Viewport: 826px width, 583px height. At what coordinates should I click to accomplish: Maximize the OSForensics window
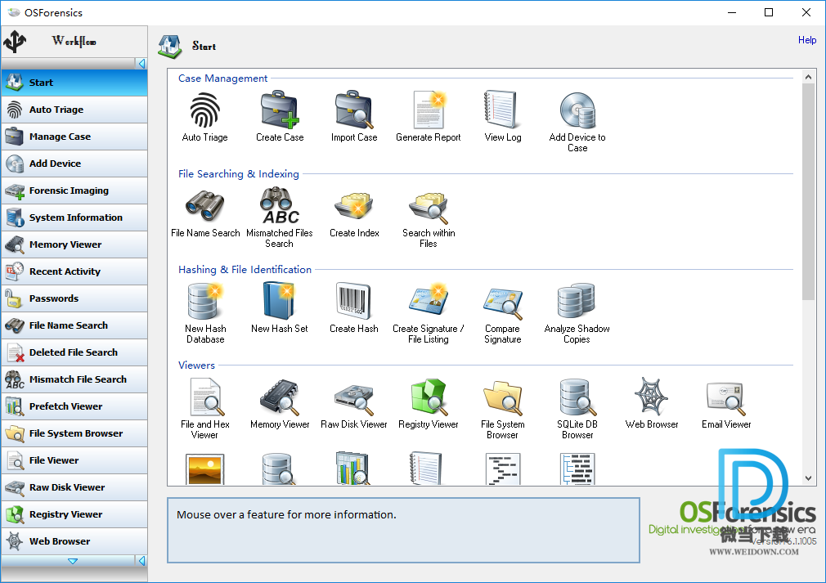[x=769, y=12]
